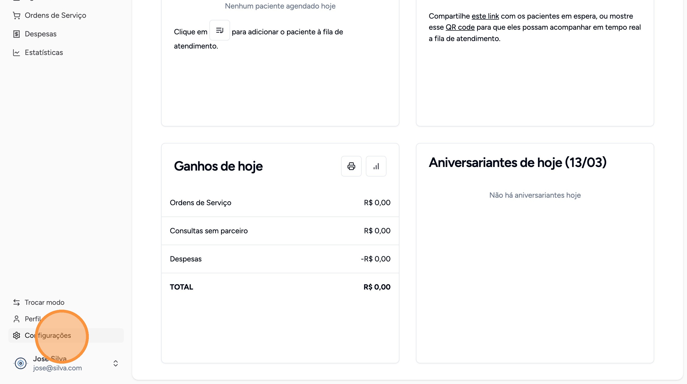Go to Despesas in the sidebar
The height and width of the screenshot is (384, 687).
(41, 34)
